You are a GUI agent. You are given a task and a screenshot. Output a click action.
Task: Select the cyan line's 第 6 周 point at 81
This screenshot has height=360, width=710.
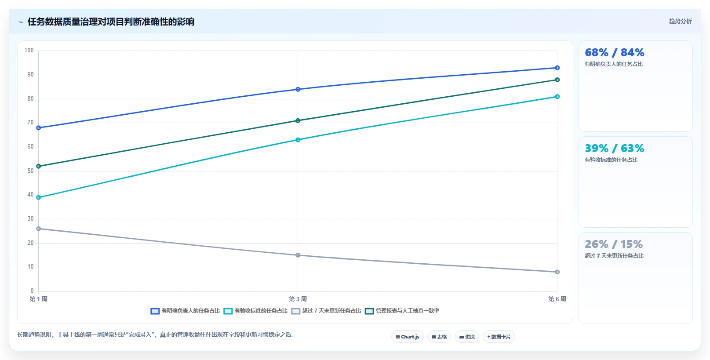pos(557,97)
